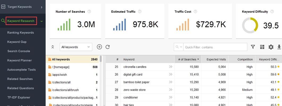Click double arrow icon for digital gift card
Image resolution: width=282 pixels, height=106 pixels.
[x=170, y=74]
